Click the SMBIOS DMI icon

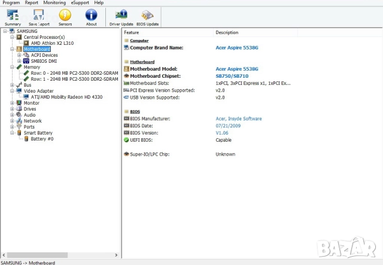26,61
